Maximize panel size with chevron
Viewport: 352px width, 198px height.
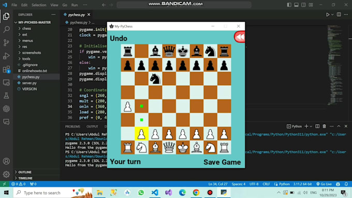(x=339, y=126)
